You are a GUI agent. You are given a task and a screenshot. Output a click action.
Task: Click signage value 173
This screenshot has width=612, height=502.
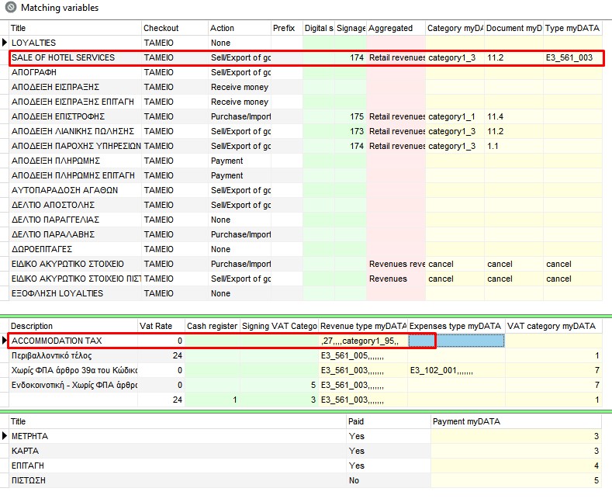tap(351, 132)
